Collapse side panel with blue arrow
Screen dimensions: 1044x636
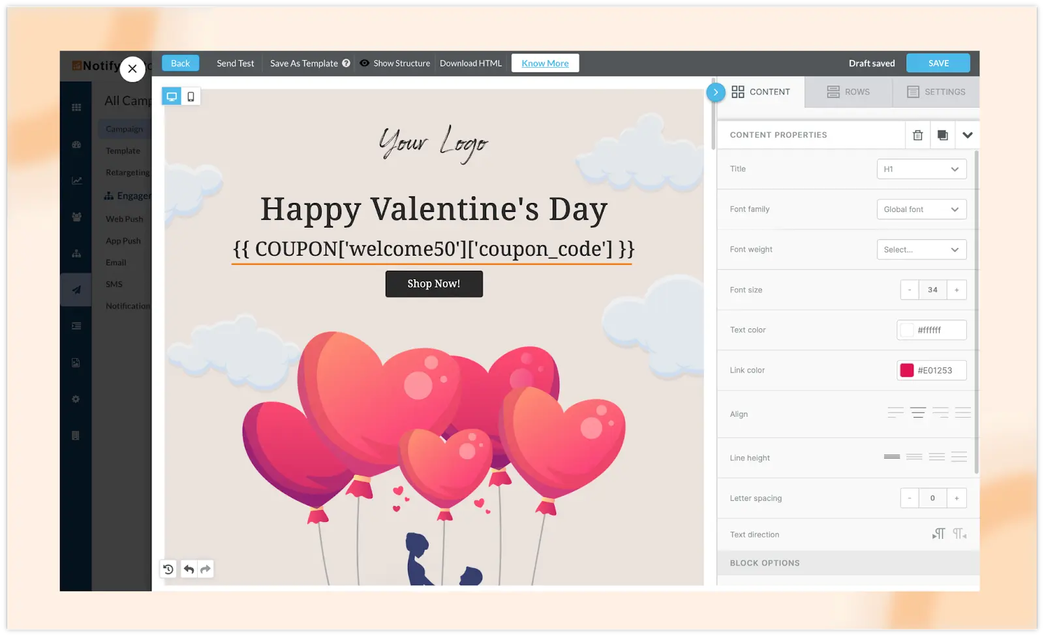click(715, 92)
